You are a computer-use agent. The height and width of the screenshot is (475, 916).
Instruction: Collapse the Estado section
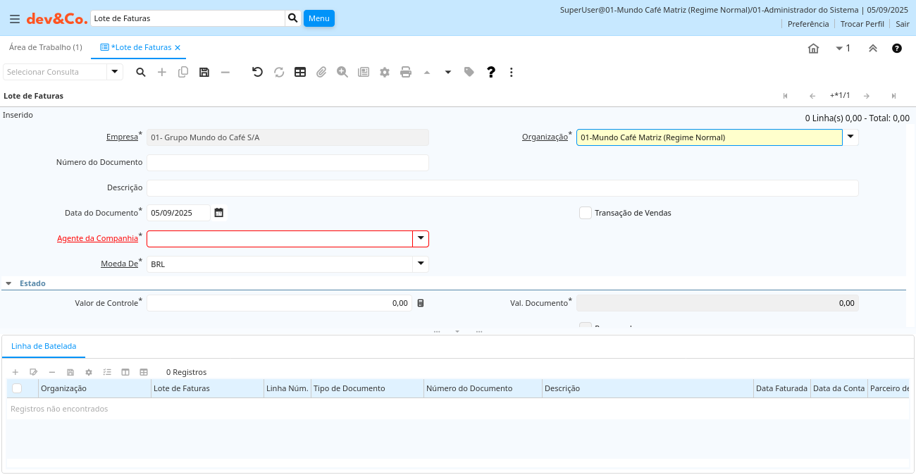click(9, 283)
